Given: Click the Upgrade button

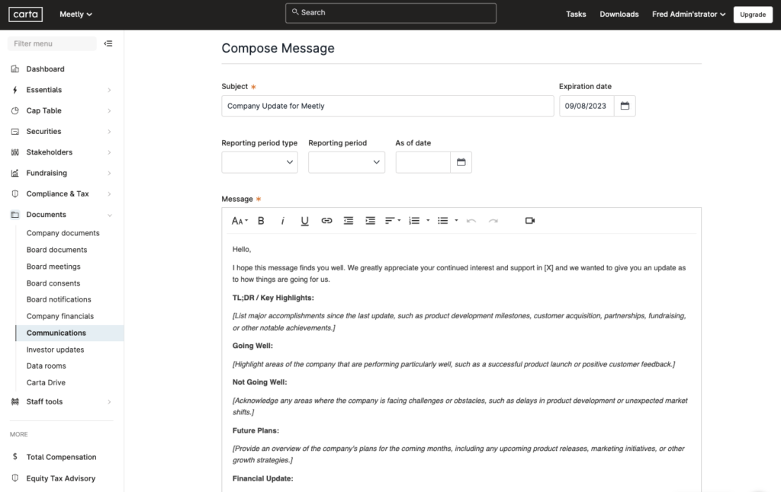Looking at the screenshot, I should pos(753,14).
